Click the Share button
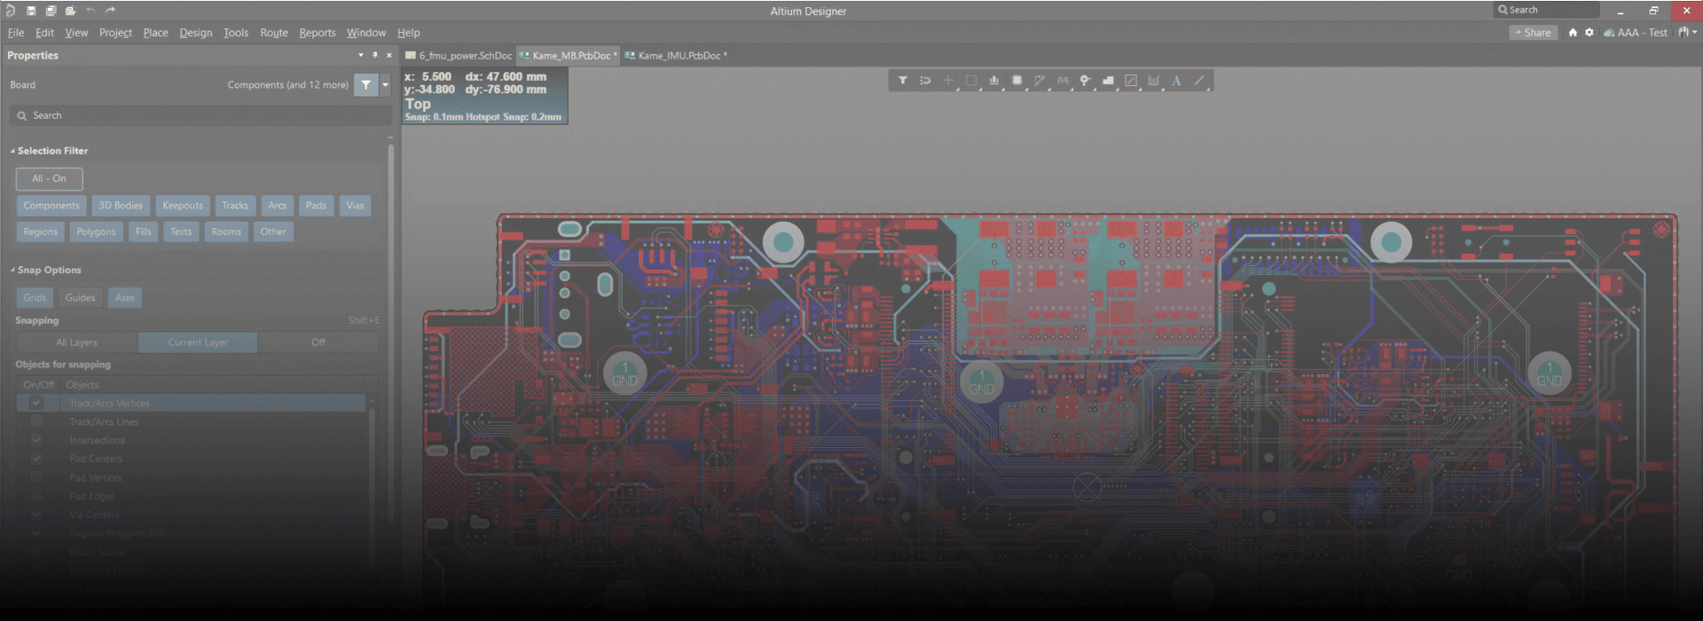 [1533, 33]
